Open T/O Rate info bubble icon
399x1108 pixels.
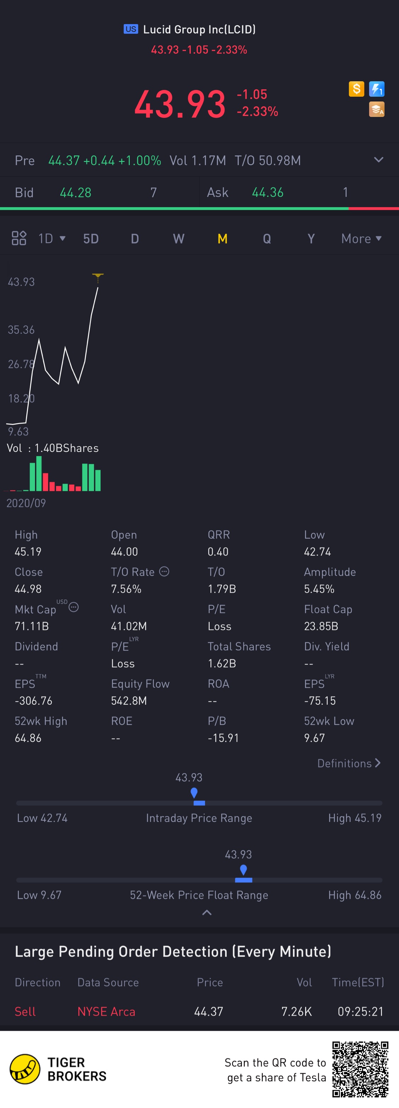coord(164,572)
